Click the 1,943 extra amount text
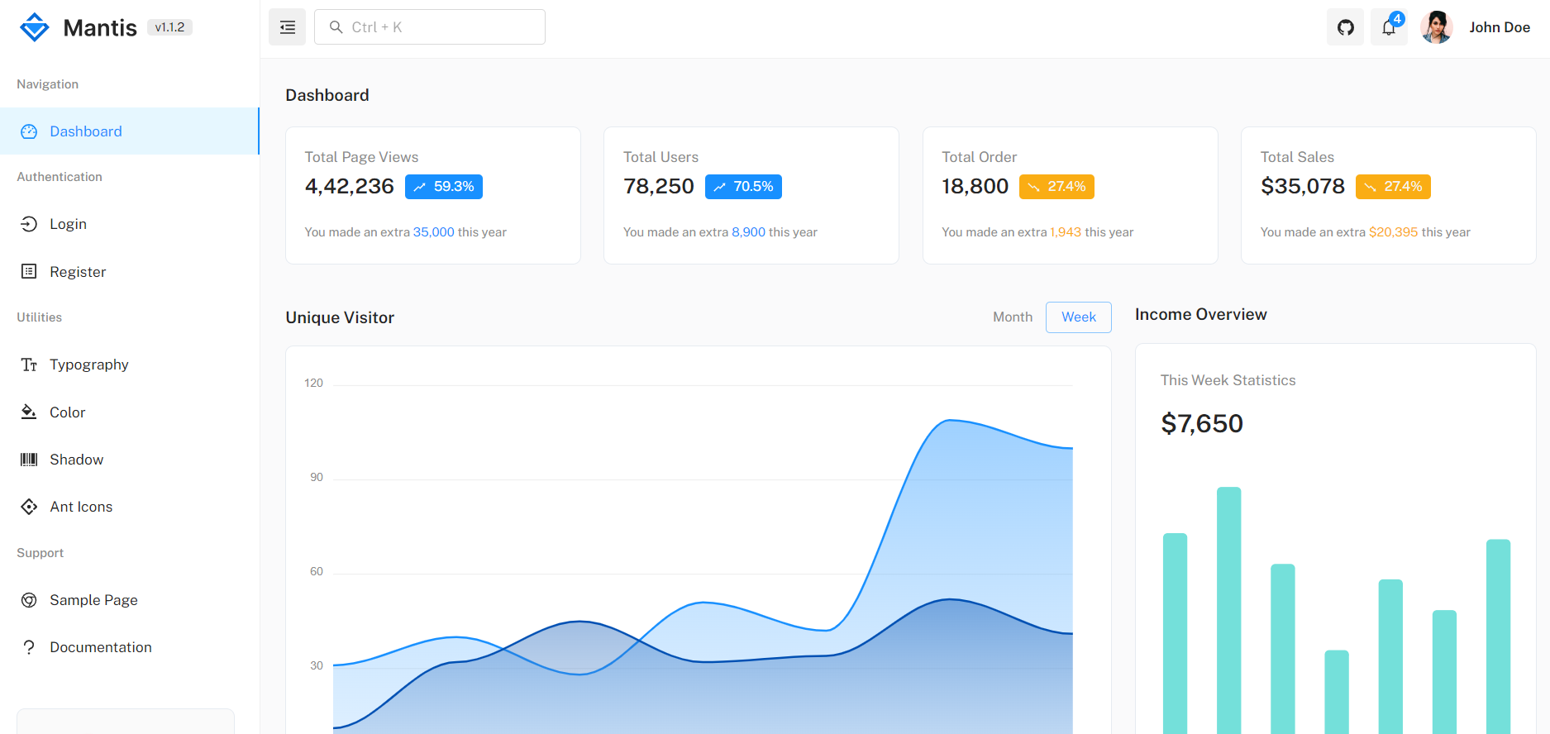Image resolution: width=1550 pixels, height=734 pixels. [x=1066, y=232]
